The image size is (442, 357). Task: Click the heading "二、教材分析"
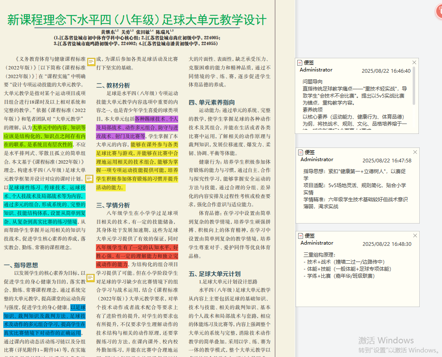(x=113, y=86)
